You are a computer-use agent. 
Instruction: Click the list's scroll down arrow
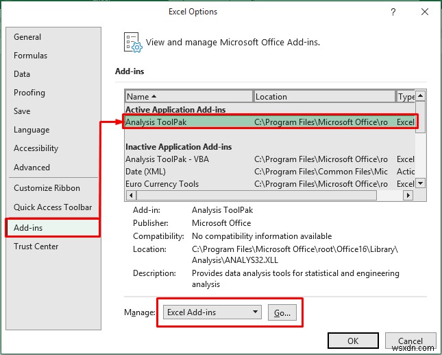click(420, 183)
